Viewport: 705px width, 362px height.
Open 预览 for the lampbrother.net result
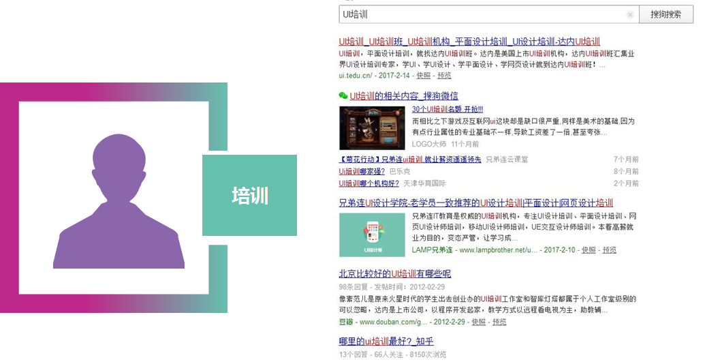[610, 250]
